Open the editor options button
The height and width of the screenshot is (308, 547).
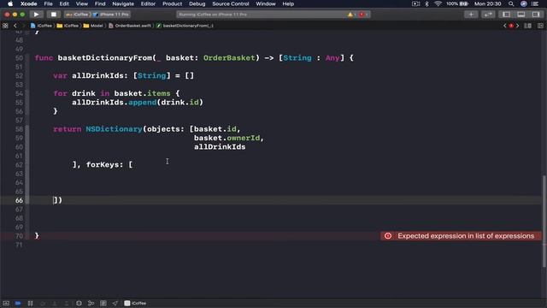coord(528,26)
